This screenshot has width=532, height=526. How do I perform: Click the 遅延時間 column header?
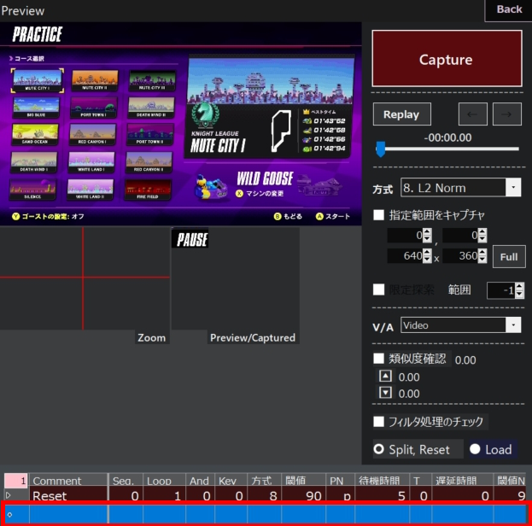462,480
